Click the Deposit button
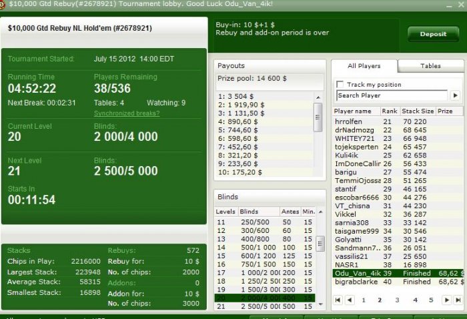Image resolution: width=467 pixels, height=319 pixels. click(433, 34)
